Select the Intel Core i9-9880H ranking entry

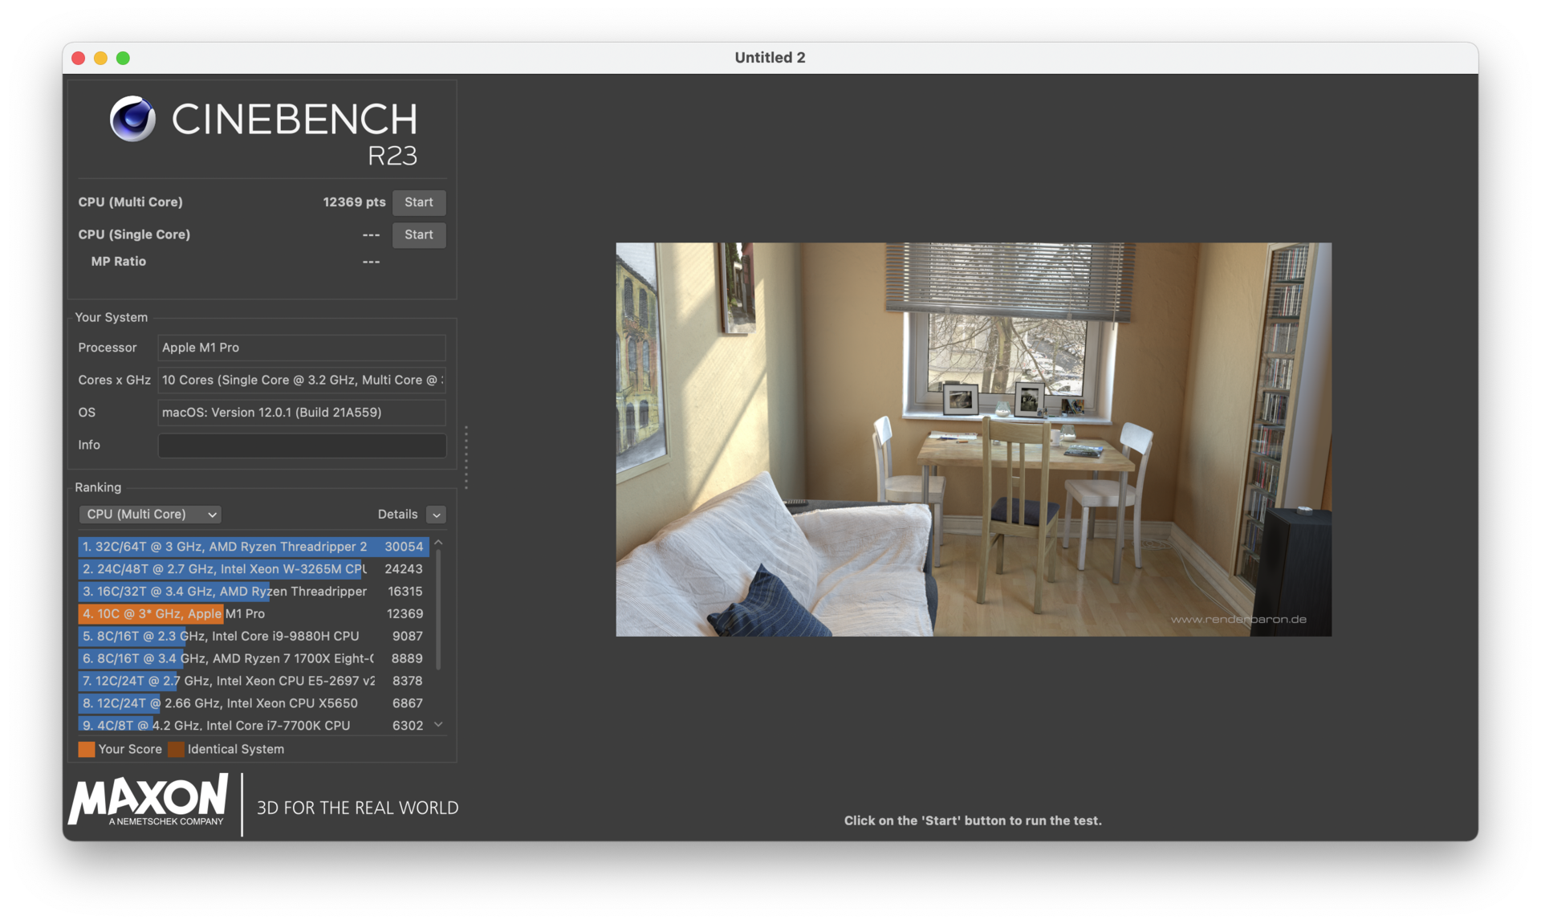[x=253, y=636]
